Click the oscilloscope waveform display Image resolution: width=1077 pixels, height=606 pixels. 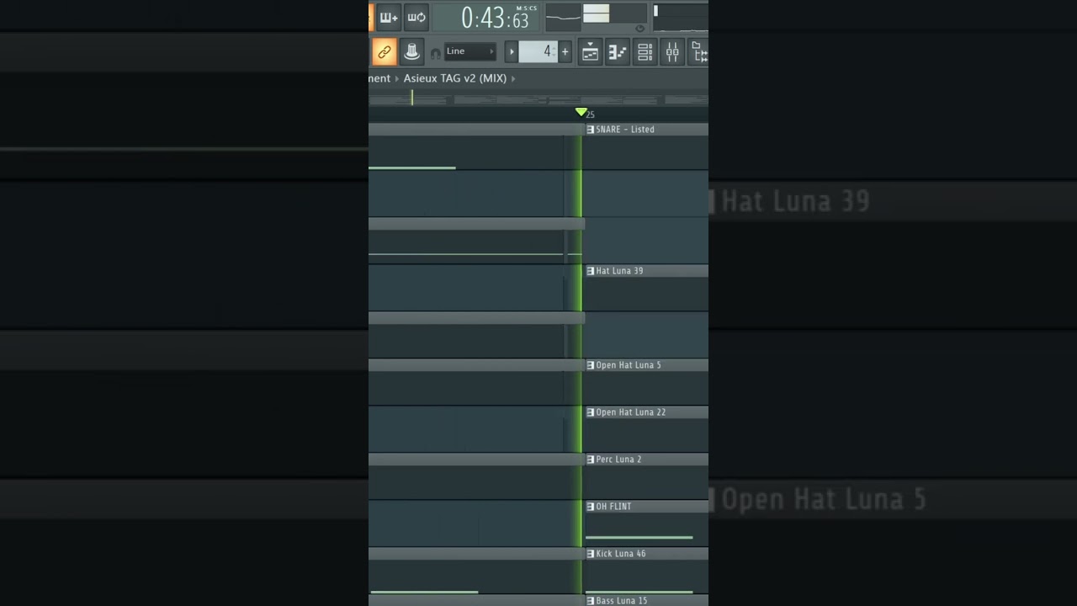coord(563,17)
